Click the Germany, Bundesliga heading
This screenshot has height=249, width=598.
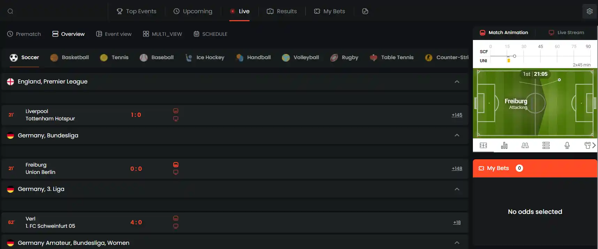pos(48,135)
